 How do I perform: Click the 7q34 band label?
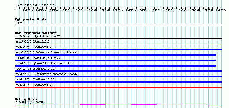[19, 22]
